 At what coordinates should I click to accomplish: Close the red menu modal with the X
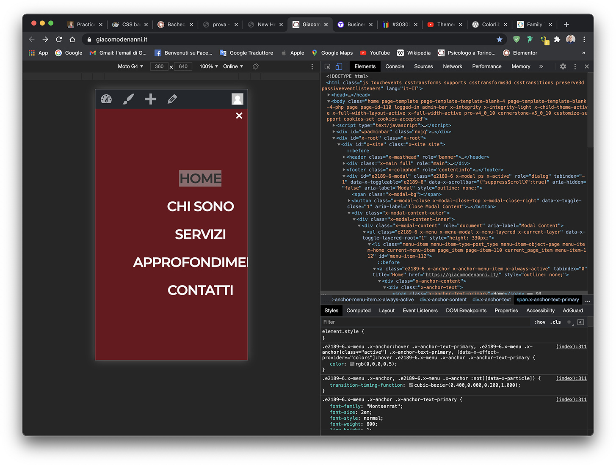tap(239, 116)
